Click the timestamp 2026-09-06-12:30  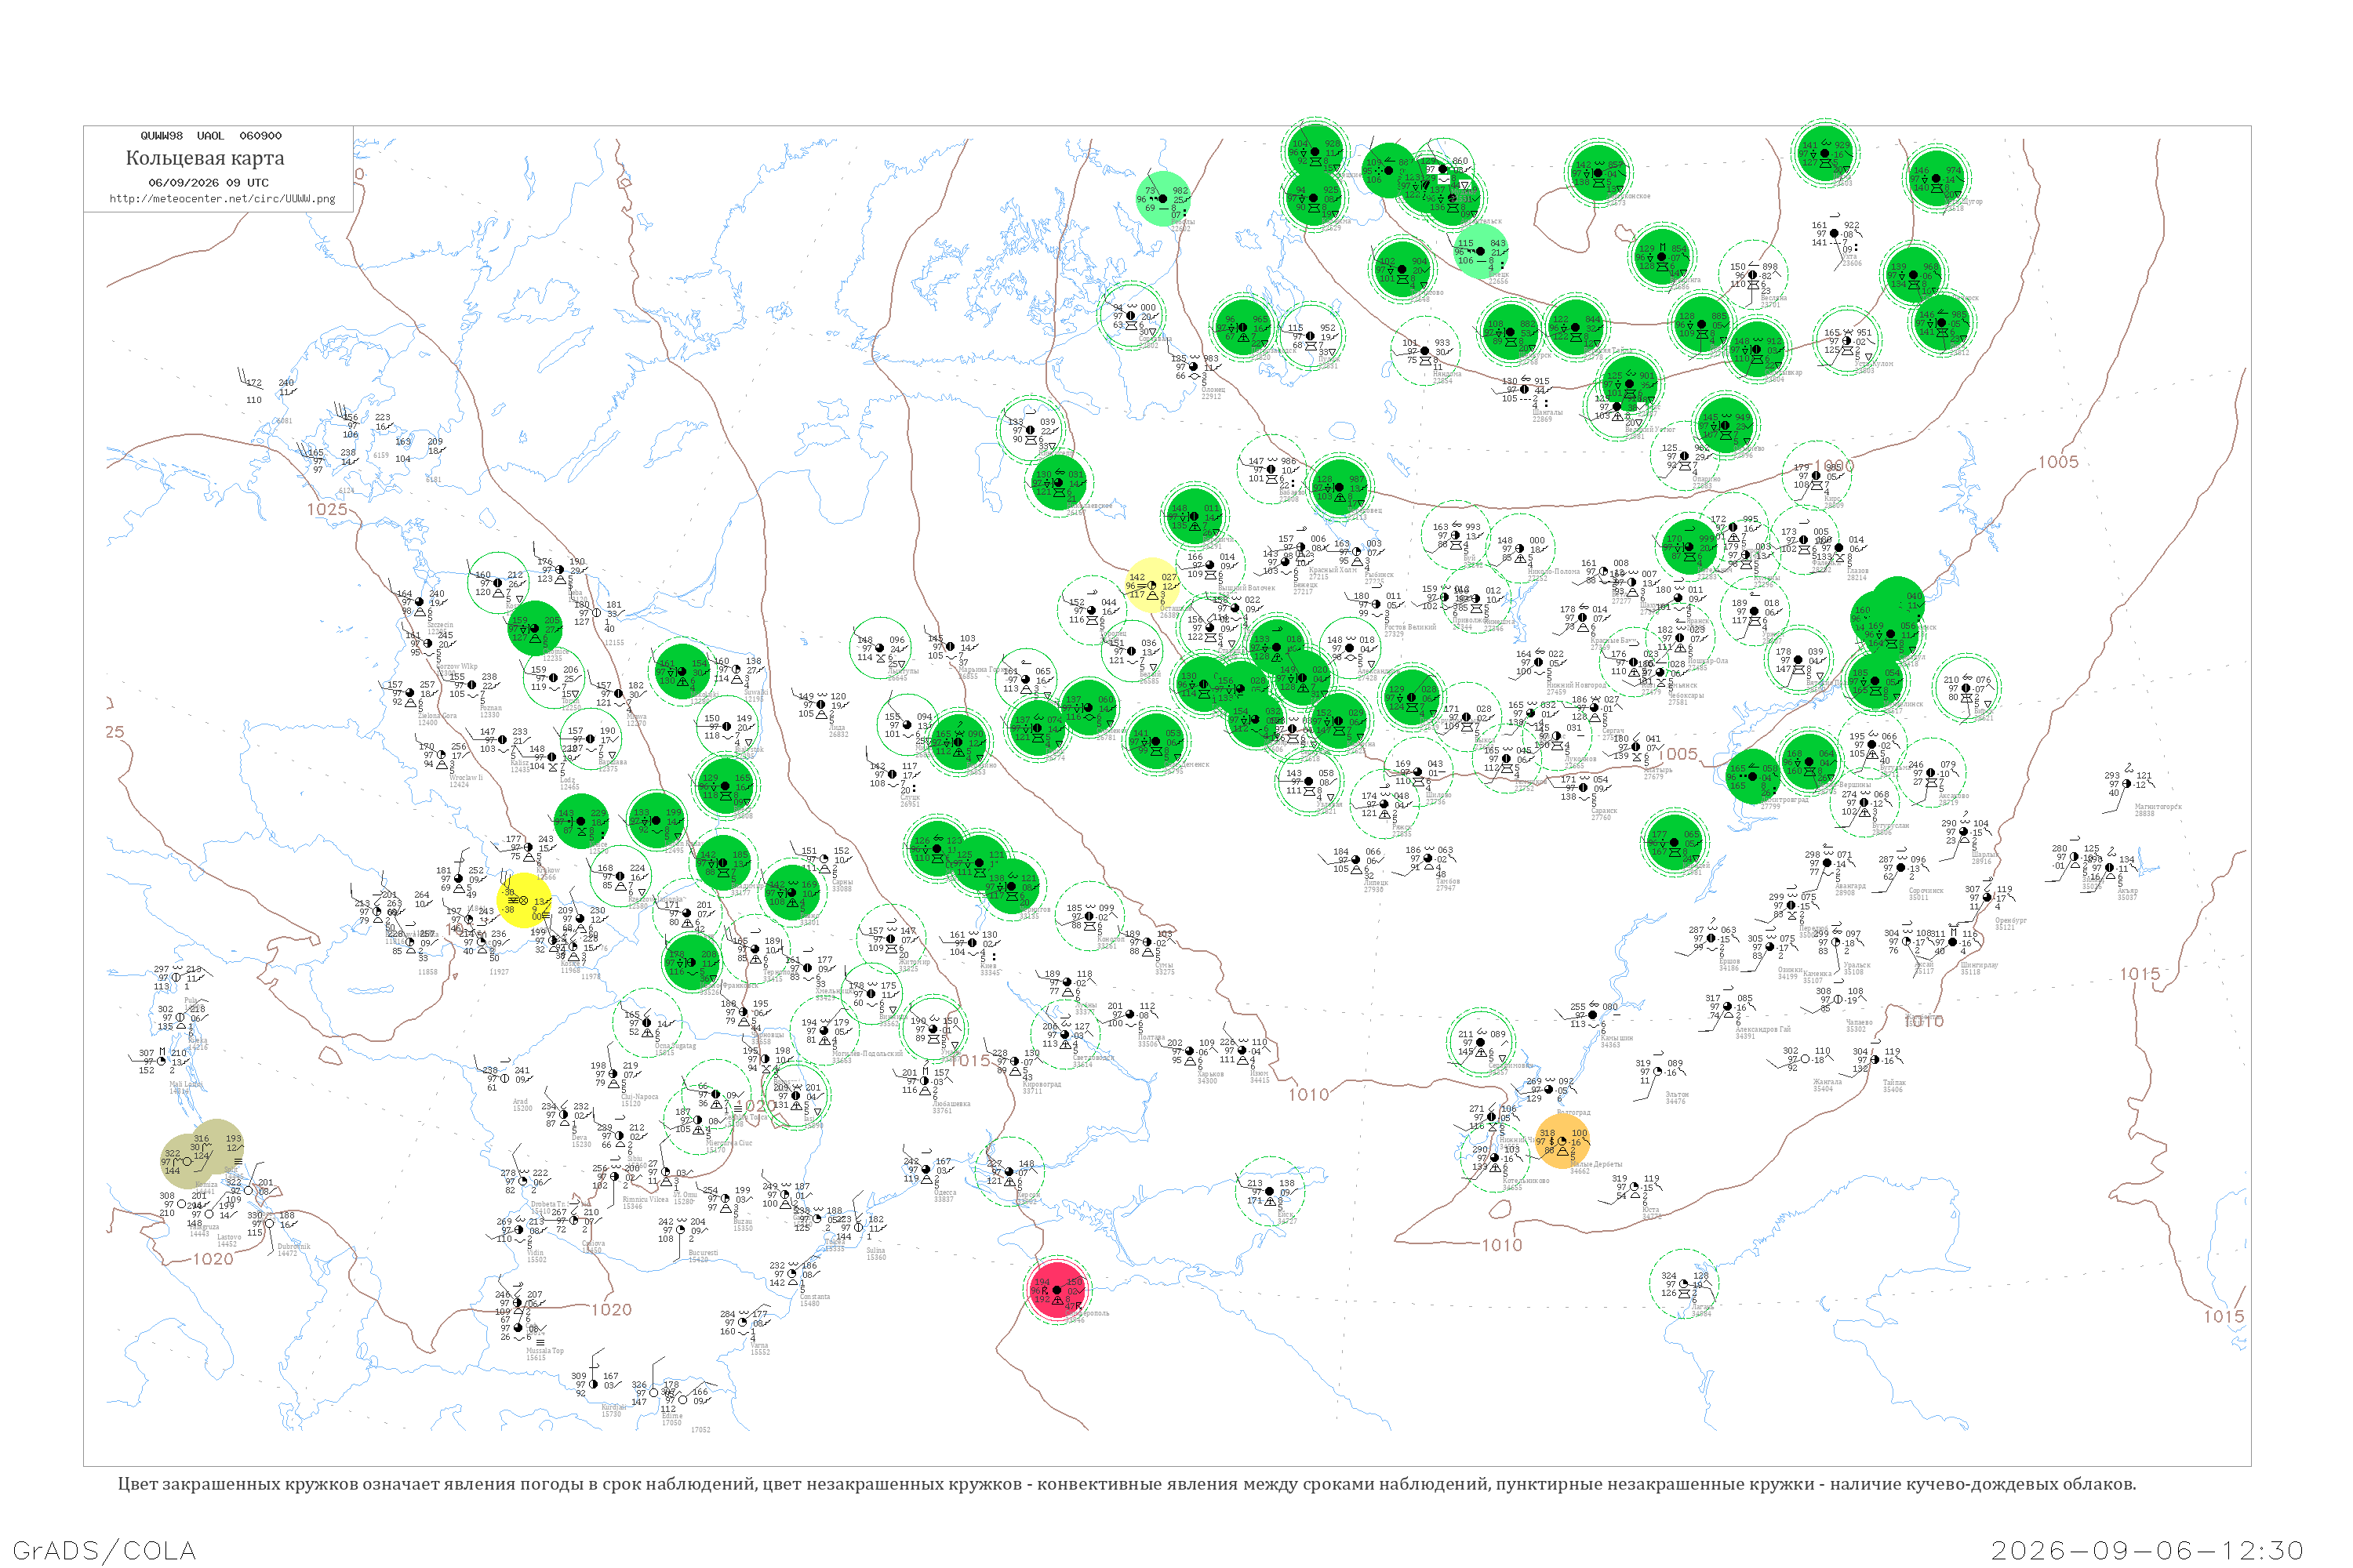click(x=2147, y=1550)
